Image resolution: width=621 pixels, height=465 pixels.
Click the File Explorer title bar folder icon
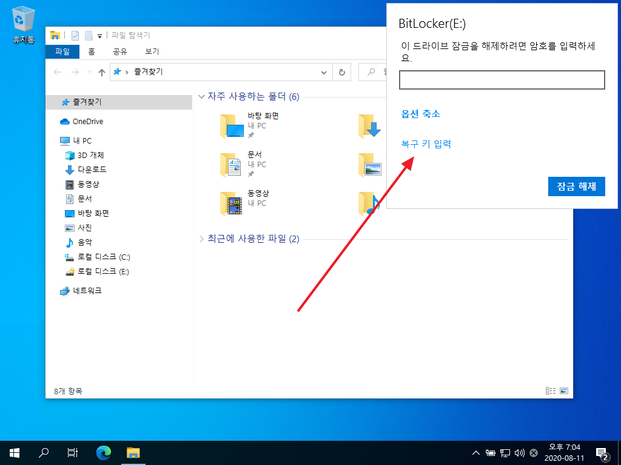pyautogui.click(x=55, y=35)
